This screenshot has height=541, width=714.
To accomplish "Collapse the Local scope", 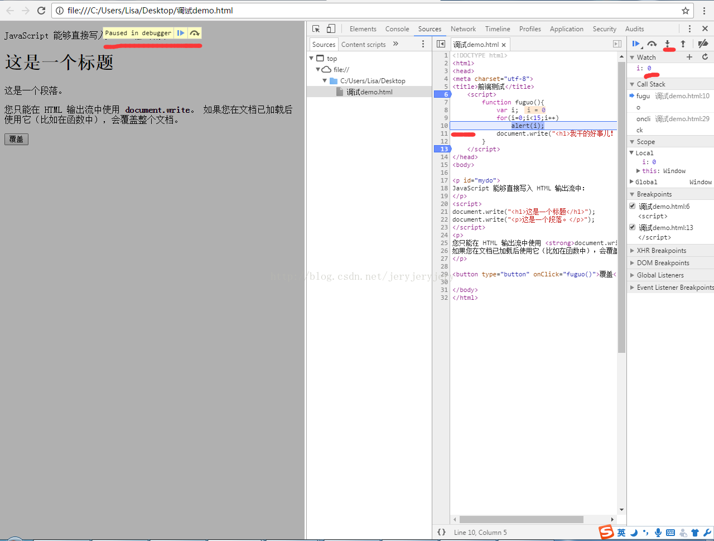I will (x=632, y=153).
